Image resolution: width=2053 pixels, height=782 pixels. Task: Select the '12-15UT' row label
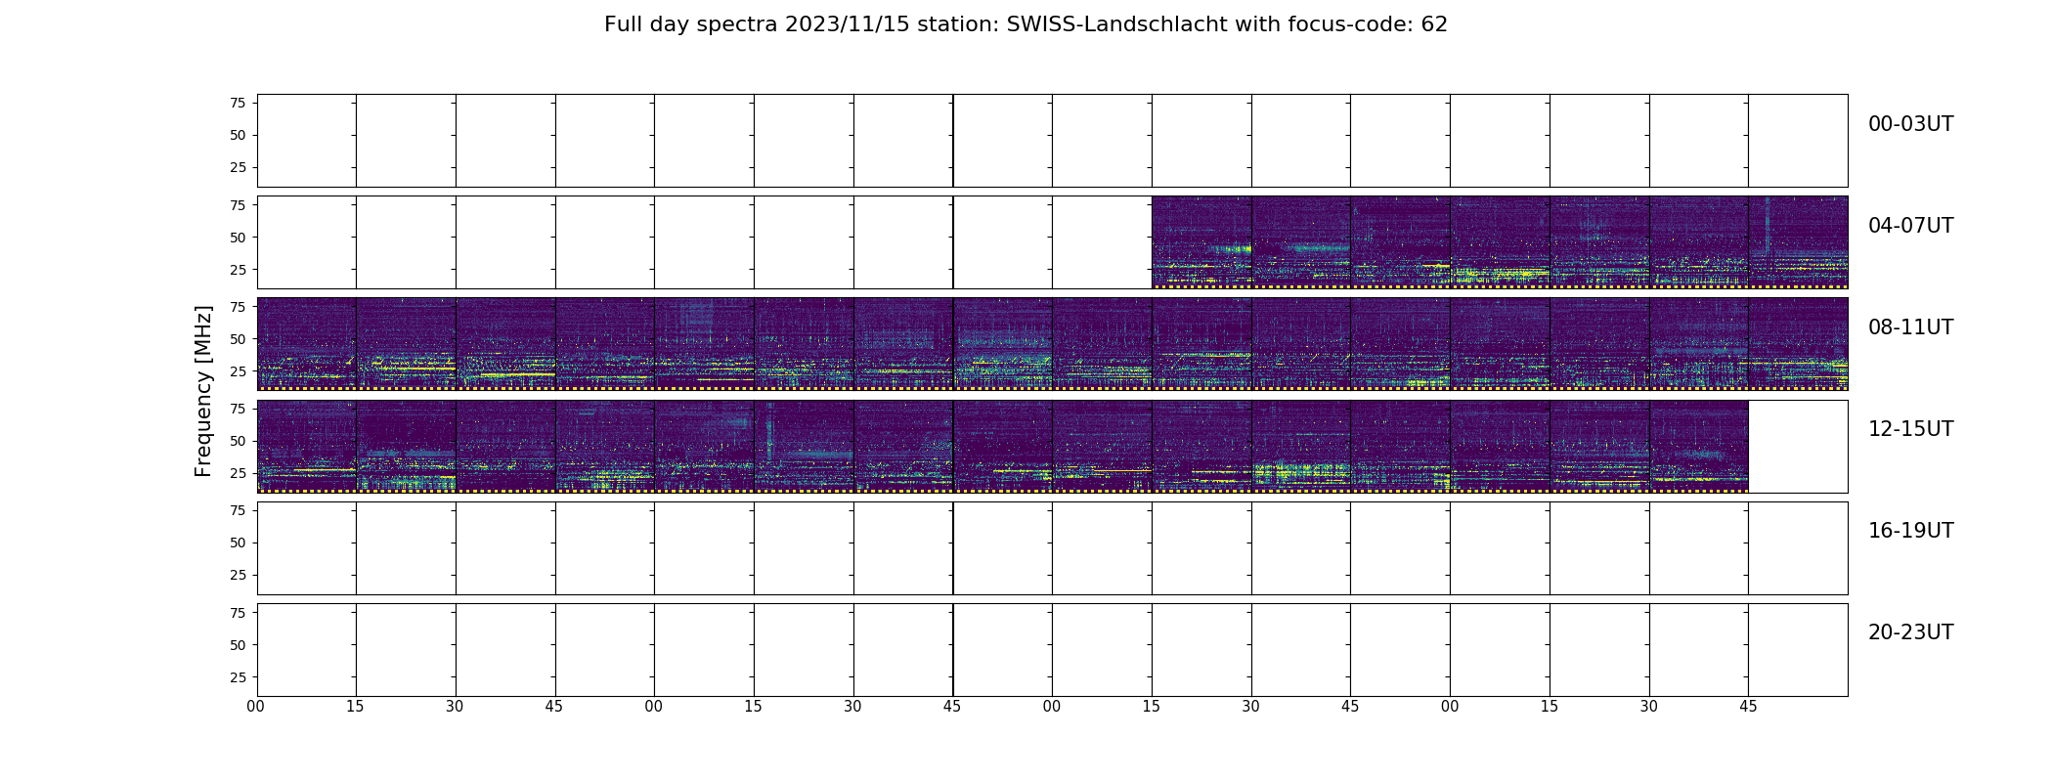1910,429
